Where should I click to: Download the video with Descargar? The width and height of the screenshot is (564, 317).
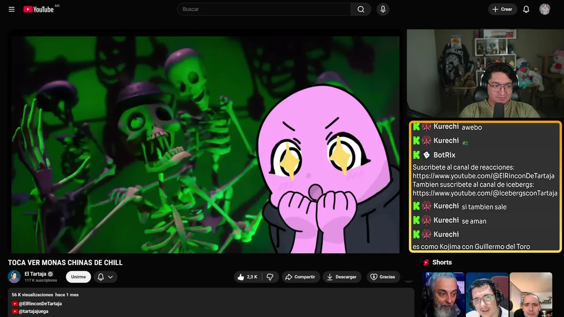click(x=342, y=277)
